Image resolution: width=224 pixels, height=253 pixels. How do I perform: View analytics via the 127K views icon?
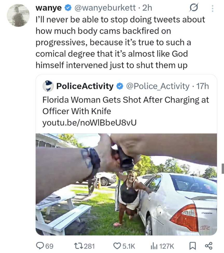155,246
